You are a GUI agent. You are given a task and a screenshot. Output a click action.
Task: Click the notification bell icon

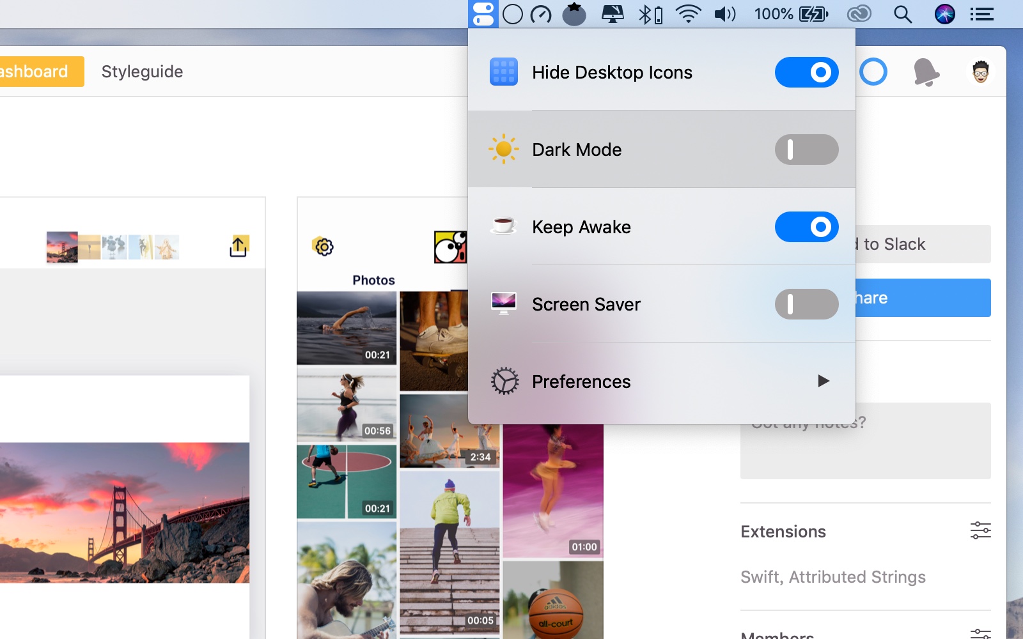pyautogui.click(x=926, y=72)
